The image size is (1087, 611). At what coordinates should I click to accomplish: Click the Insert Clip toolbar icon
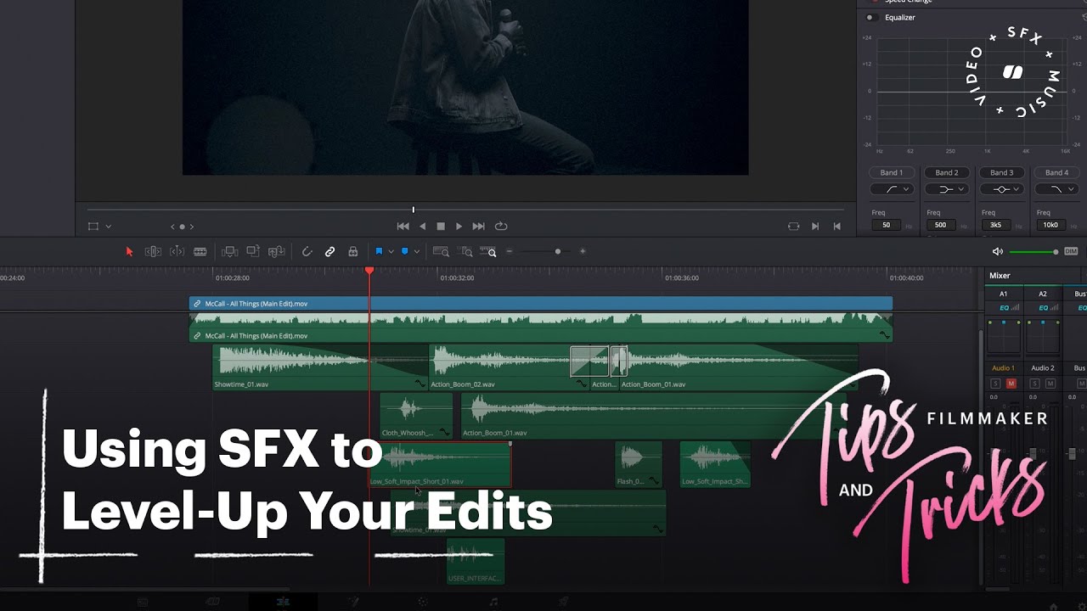tap(230, 251)
